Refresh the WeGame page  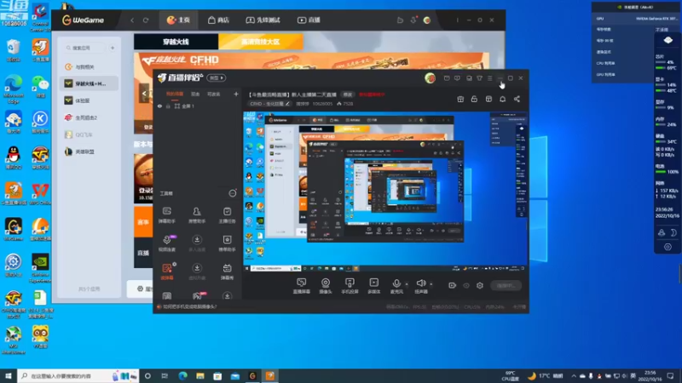tap(146, 20)
